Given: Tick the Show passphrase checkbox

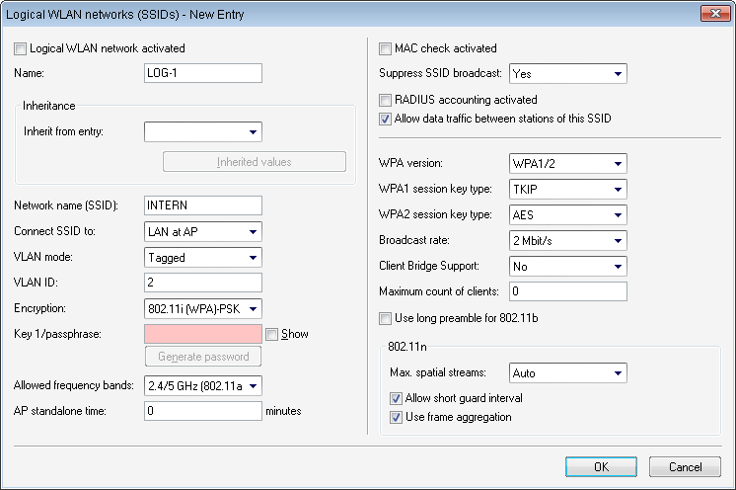Looking at the screenshot, I should point(272,334).
